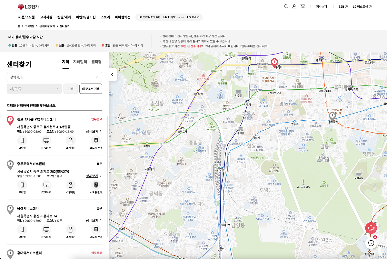Go to 센터/매장 찾기 breadcrumb
This screenshot has height=259, width=387.
pos(47,26)
